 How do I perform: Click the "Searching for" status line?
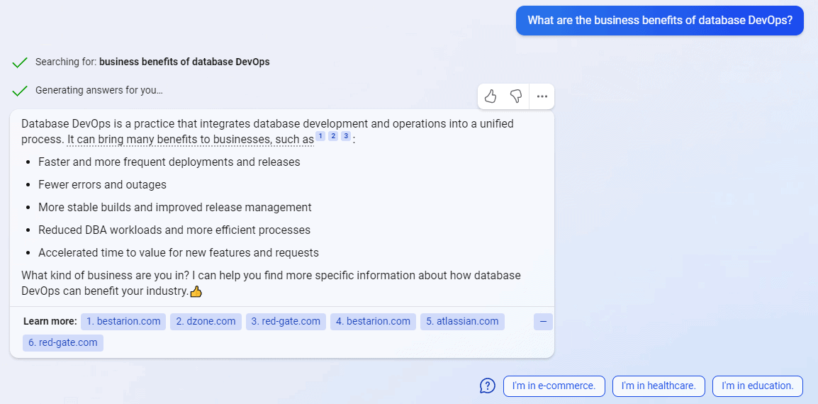click(152, 62)
